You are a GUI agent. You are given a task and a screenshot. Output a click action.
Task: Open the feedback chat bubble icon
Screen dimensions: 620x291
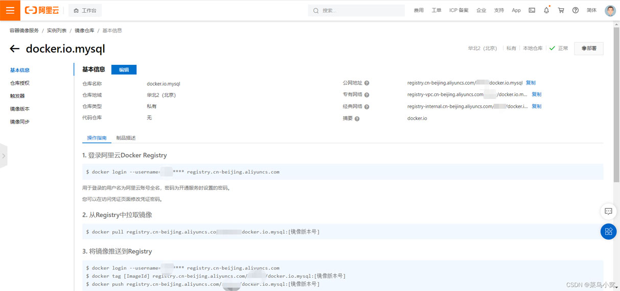click(x=608, y=211)
